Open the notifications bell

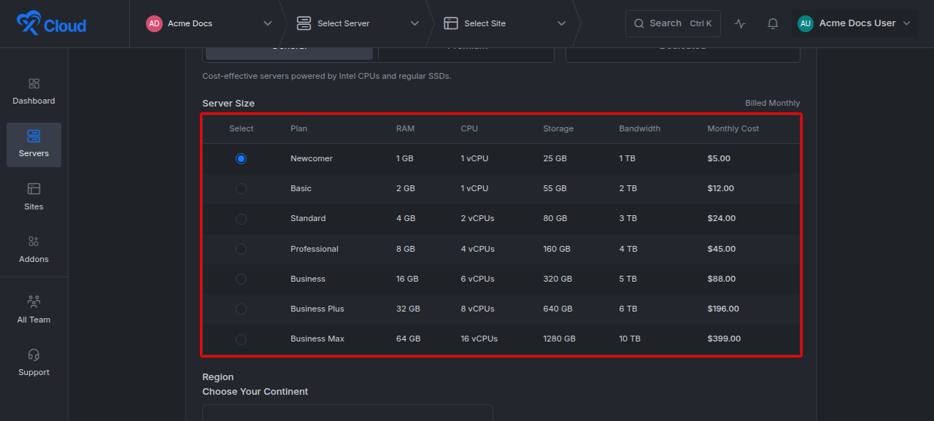pos(773,23)
